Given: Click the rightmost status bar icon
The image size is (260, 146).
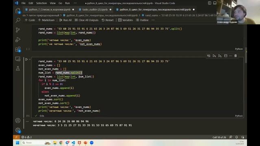Looking at the screenshot, I should point(243,137).
